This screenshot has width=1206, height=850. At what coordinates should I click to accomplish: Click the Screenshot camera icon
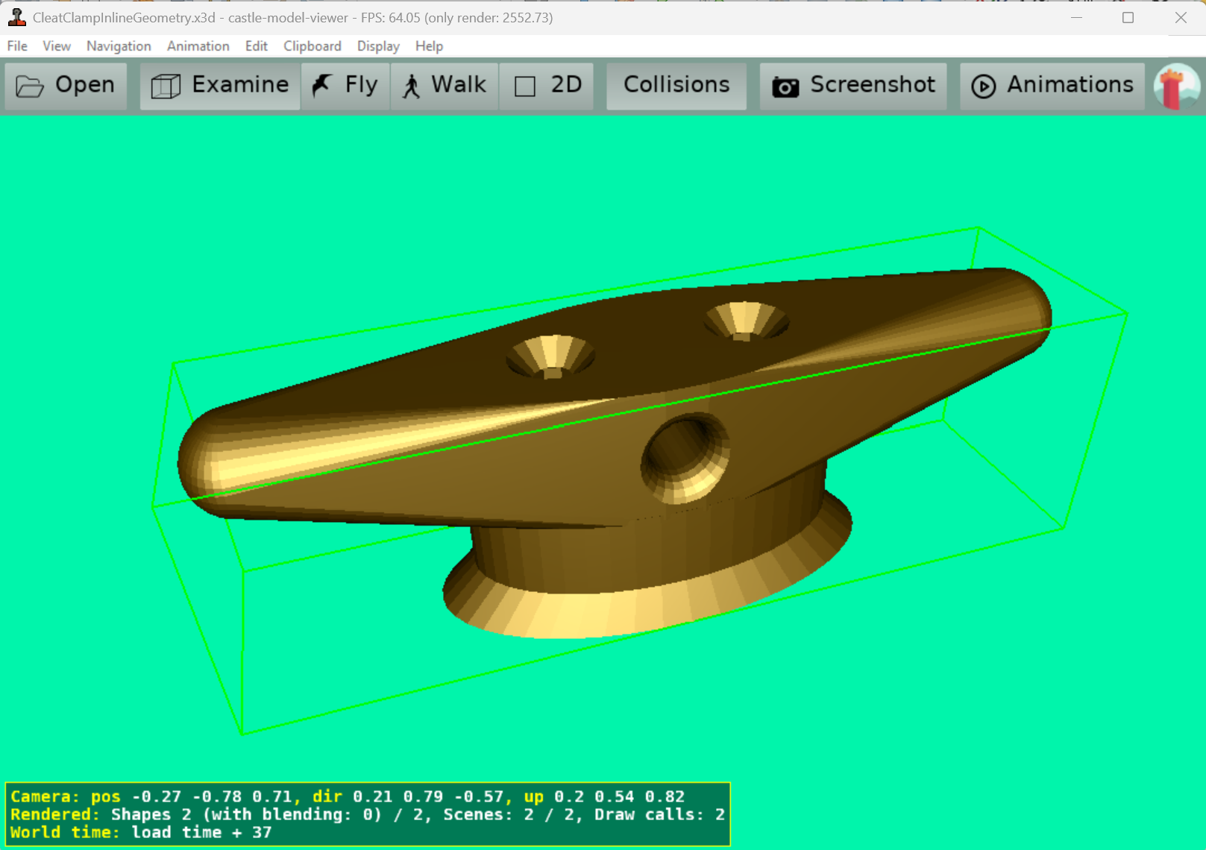[785, 86]
